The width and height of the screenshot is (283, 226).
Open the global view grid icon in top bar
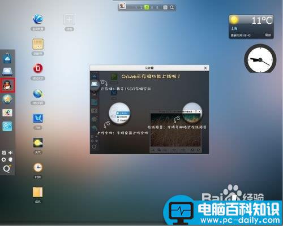pyautogui.click(x=165, y=7)
